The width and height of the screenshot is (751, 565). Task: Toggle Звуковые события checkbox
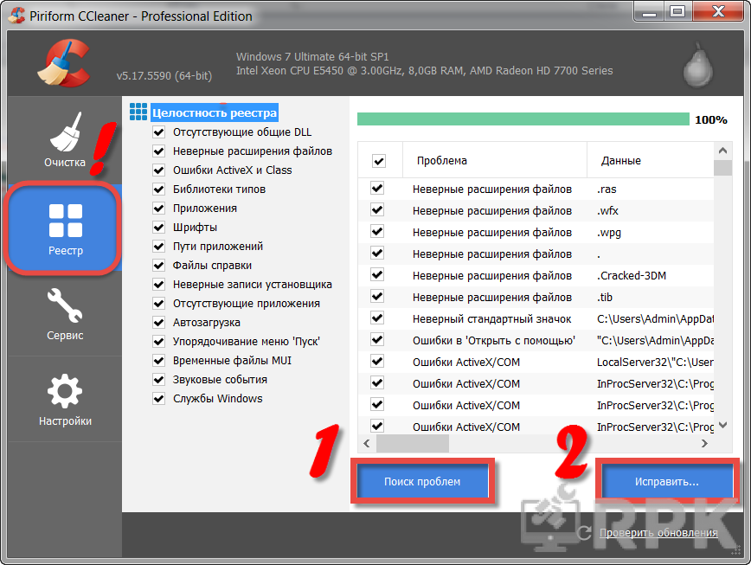click(x=158, y=380)
